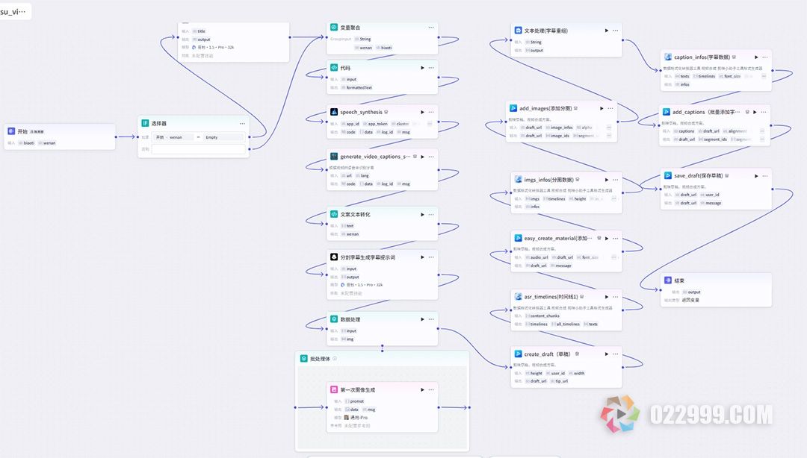Click the 文案文本转化 code icon
The image size is (807, 458).
(x=334, y=214)
